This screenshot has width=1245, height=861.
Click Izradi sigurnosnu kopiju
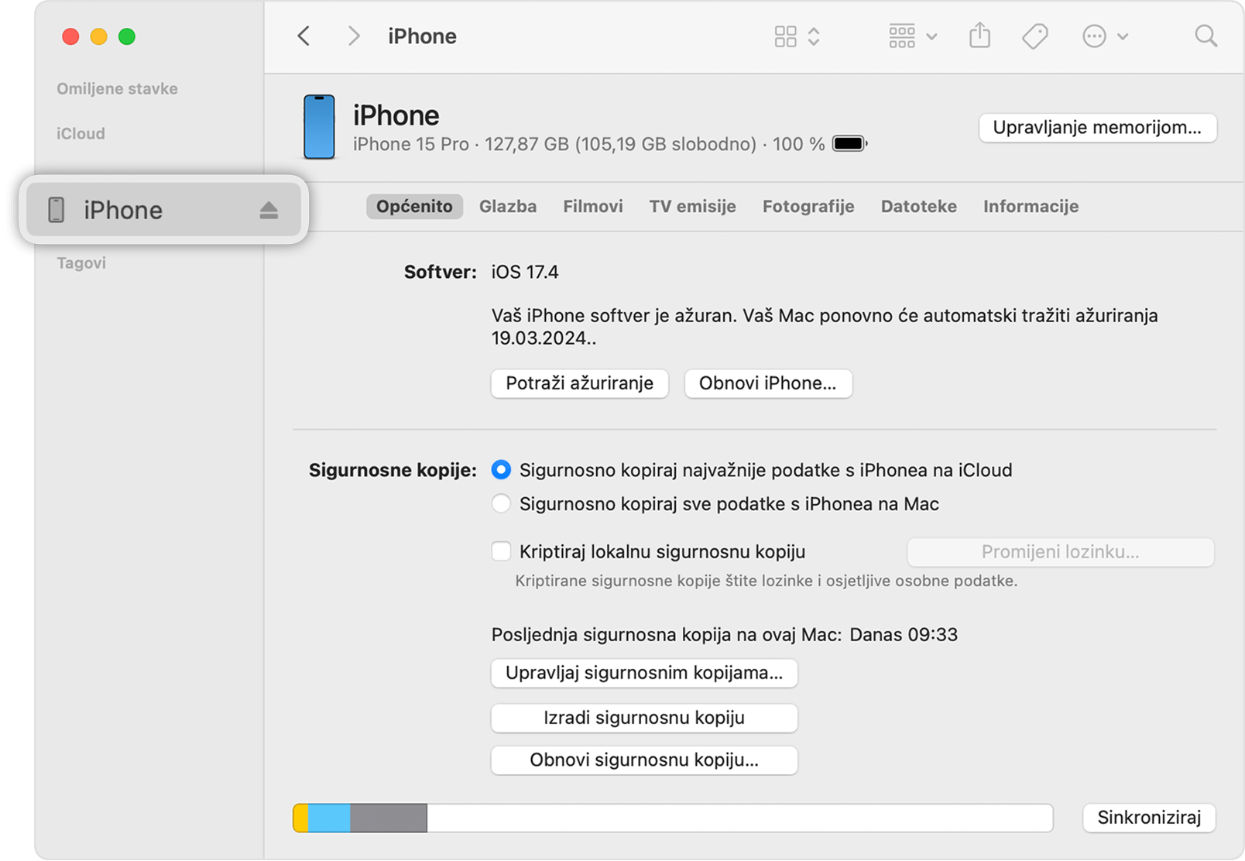644,718
